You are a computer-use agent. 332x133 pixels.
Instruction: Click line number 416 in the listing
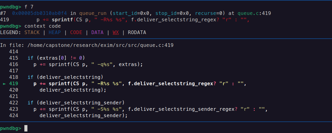(14, 64)
